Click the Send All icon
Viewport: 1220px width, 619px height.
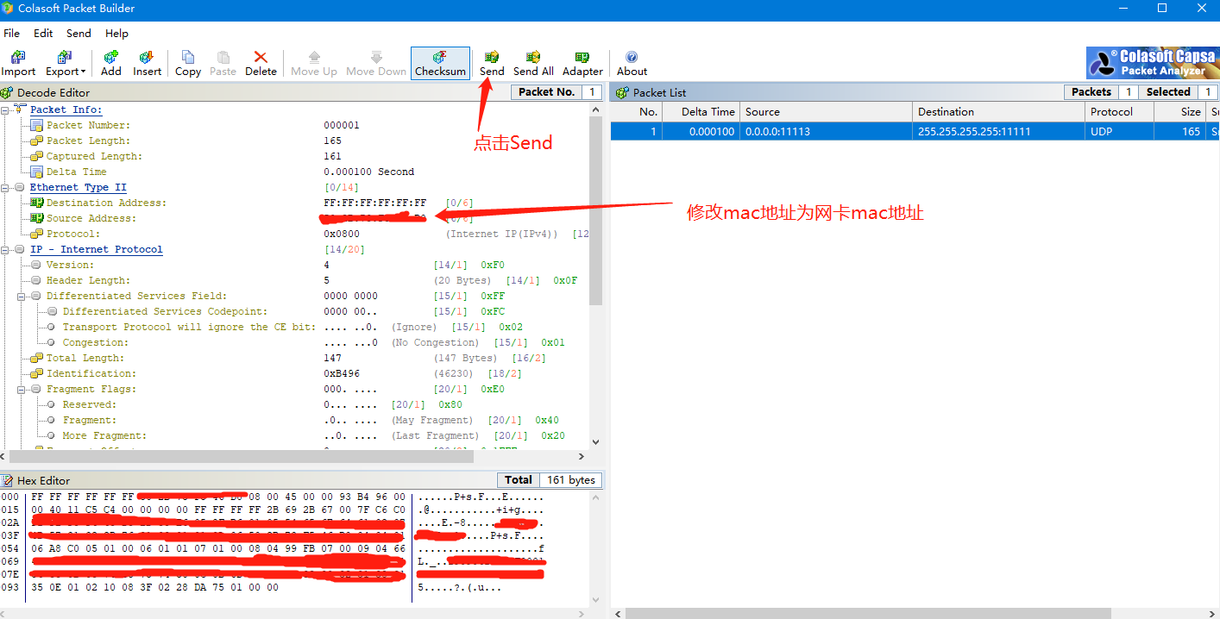click(533, 62)
